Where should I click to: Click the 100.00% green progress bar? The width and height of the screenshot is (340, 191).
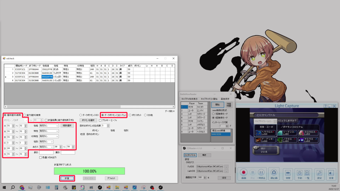coord(90,171)
